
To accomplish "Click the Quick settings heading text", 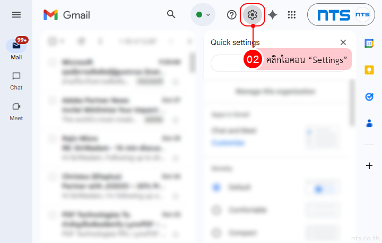I will point(235,42).
